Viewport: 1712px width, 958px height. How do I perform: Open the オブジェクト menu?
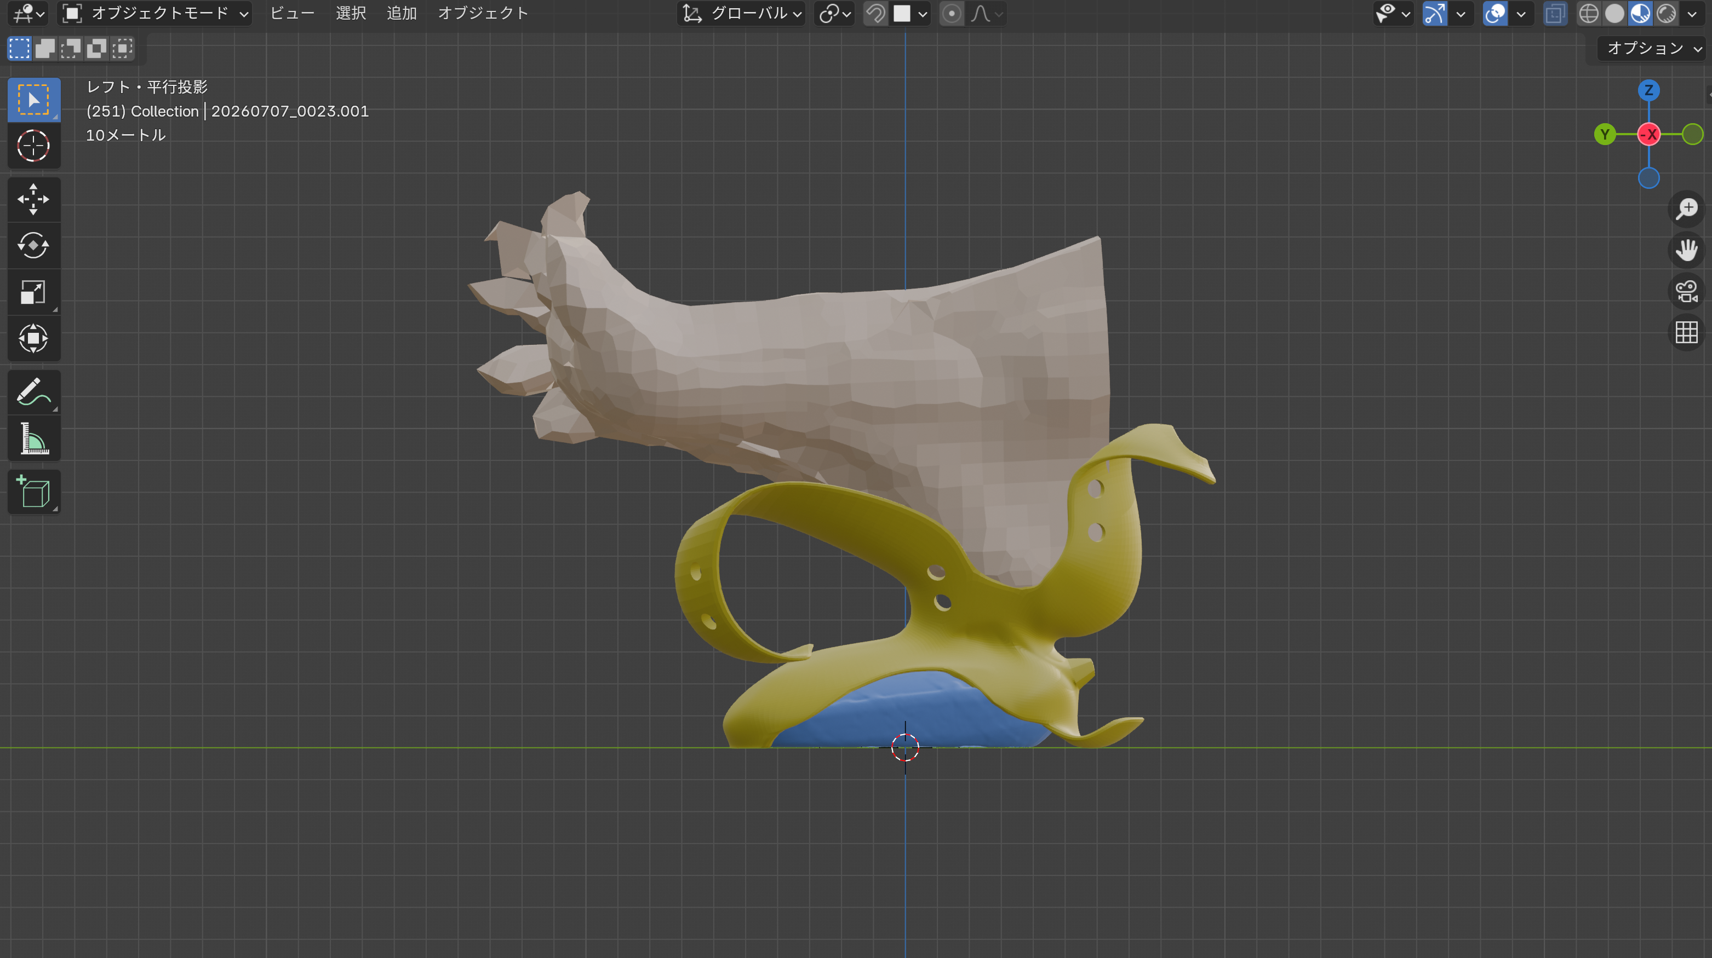[483, 13]
